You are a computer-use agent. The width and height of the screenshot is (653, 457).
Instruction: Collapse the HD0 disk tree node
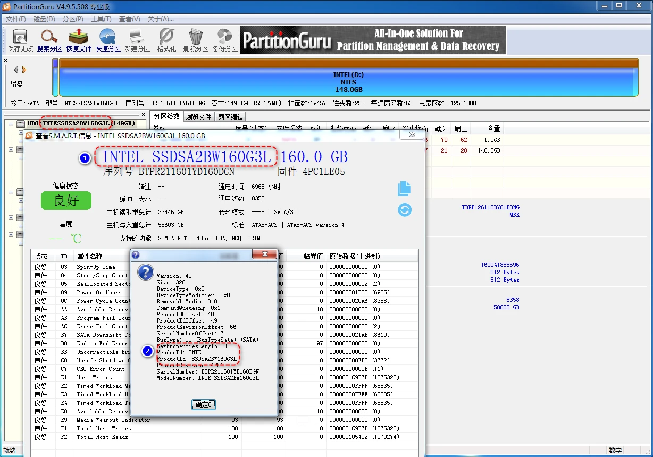[11, 124]
